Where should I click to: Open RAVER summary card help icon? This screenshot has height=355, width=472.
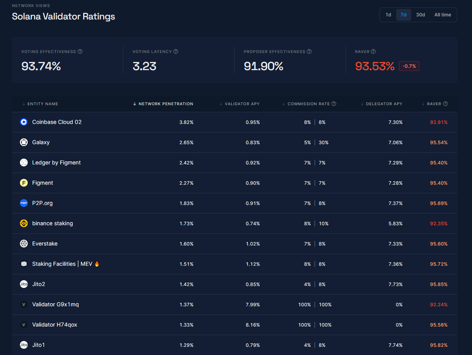point(373,52)
